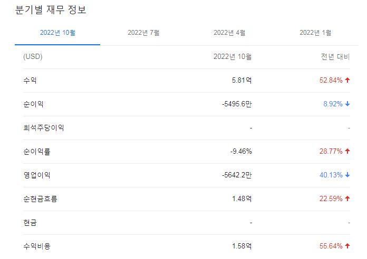Screen dimensions: 367x259
Task: Click the 8.92% year-over-year change
Action: tap(333, 104)
